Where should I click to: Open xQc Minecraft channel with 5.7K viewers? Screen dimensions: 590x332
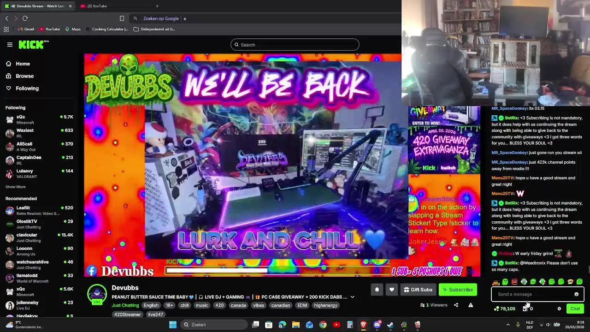pos(39,119)
